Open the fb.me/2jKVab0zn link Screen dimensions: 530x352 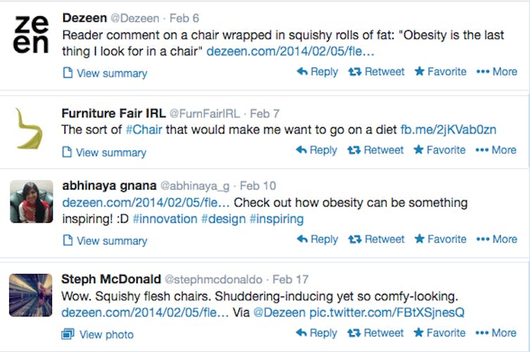point(448,129)
